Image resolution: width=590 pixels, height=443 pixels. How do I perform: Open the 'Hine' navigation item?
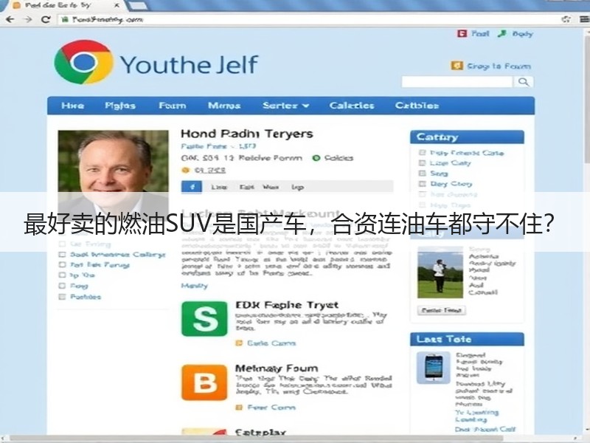pyautogui.click(x=72, y=106)
